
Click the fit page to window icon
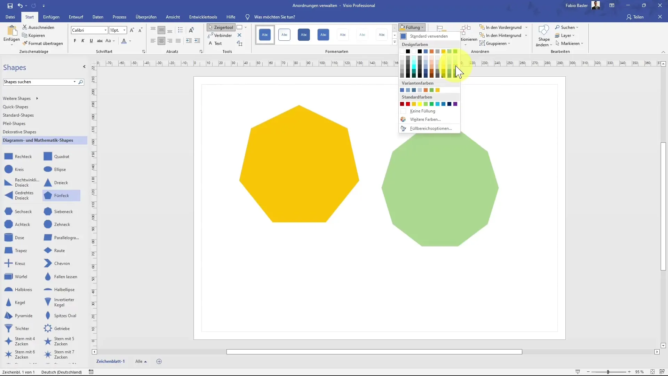(653, 372)
